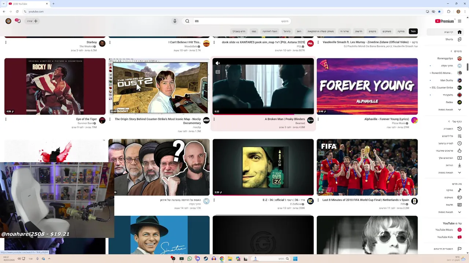Open the Making of Dust2 thumbnail

pos(159,87)
